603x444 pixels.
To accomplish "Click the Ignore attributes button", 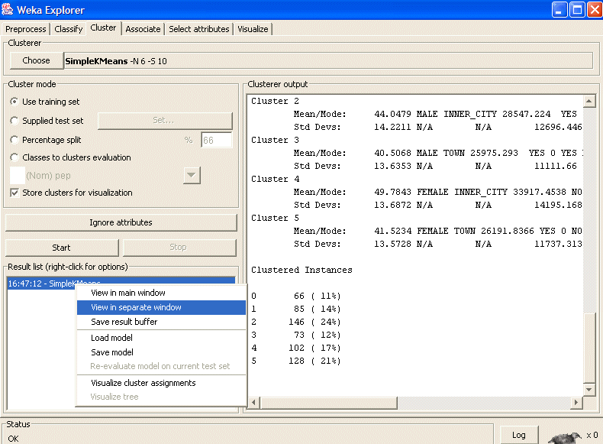I will [121, 222].
